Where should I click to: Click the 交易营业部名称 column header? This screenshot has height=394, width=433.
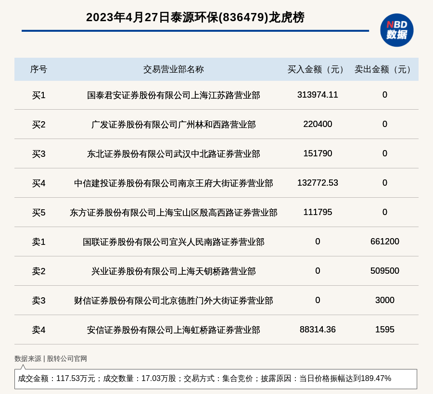tap(173, 69)
